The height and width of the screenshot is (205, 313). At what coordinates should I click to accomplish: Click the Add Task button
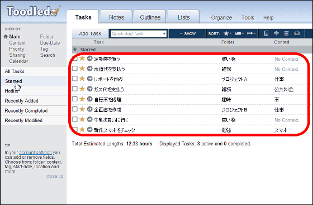[90, 33]
